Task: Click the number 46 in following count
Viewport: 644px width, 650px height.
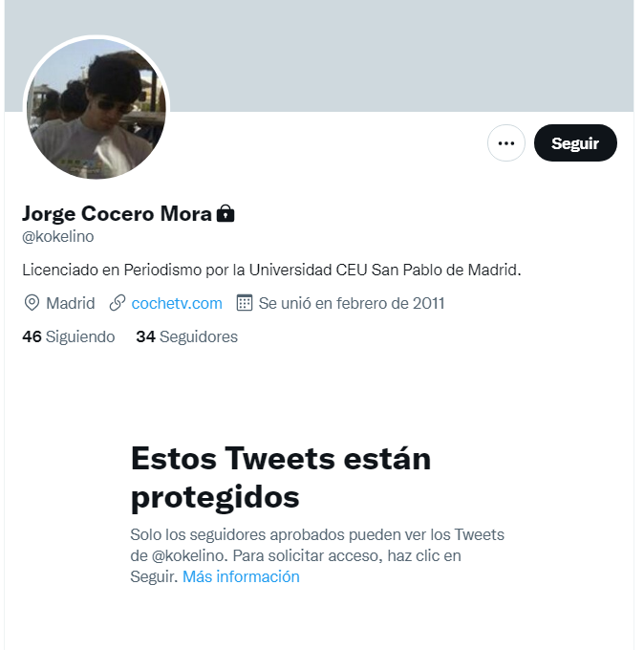Action: click(32, 336)
